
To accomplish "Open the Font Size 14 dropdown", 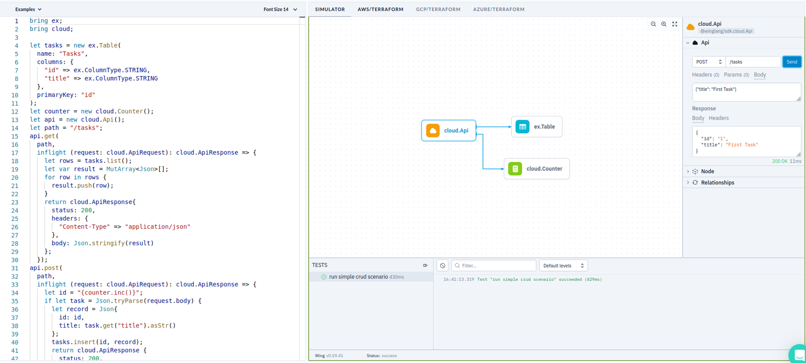I will pyautogui.click(x=280, y=9).
